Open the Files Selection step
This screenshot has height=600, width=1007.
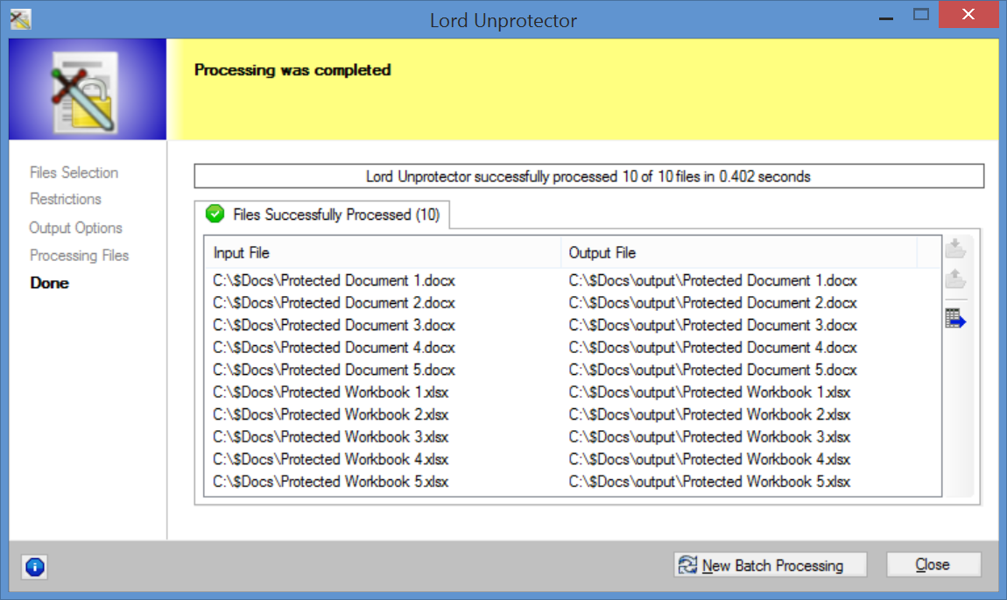[x=74, y=173]
